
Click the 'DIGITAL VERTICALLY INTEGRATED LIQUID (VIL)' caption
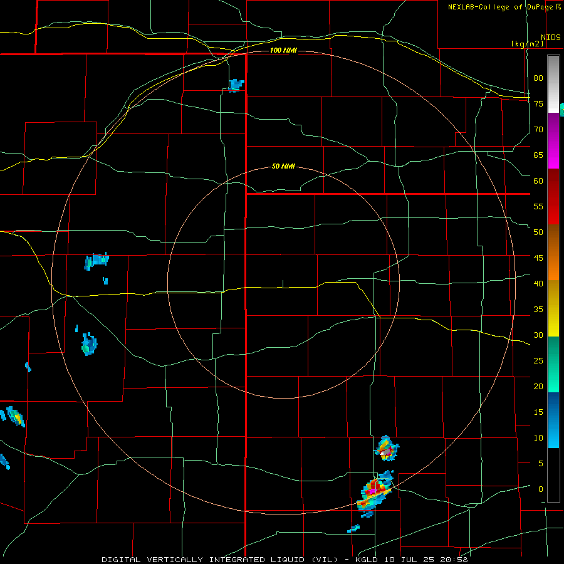[219, 560]
